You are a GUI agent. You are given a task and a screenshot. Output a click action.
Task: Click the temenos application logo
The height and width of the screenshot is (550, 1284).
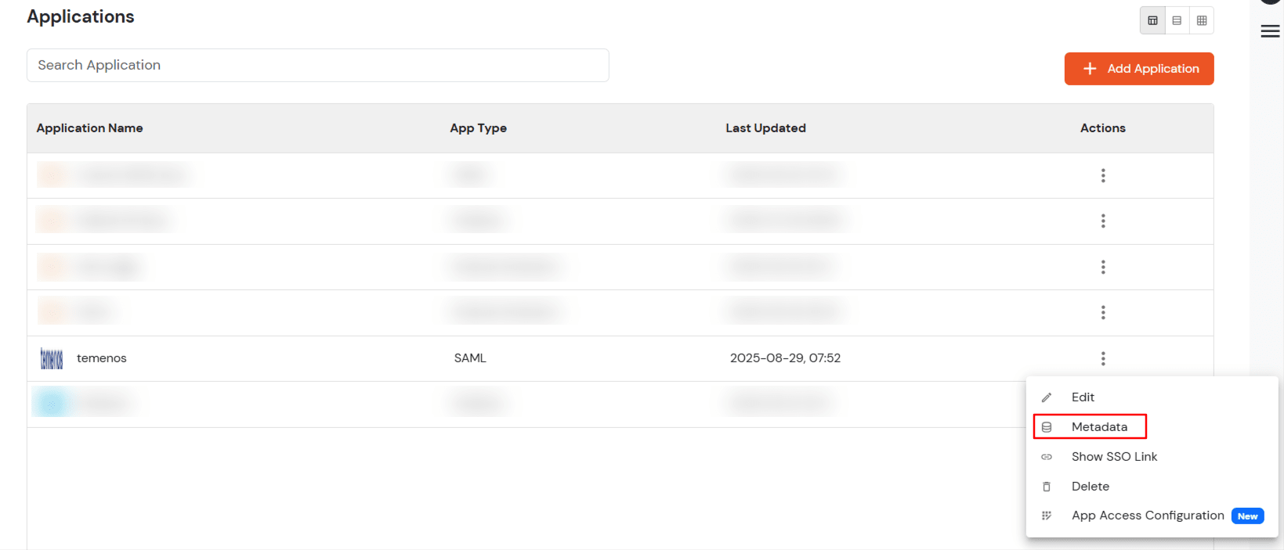pos(52,358)
